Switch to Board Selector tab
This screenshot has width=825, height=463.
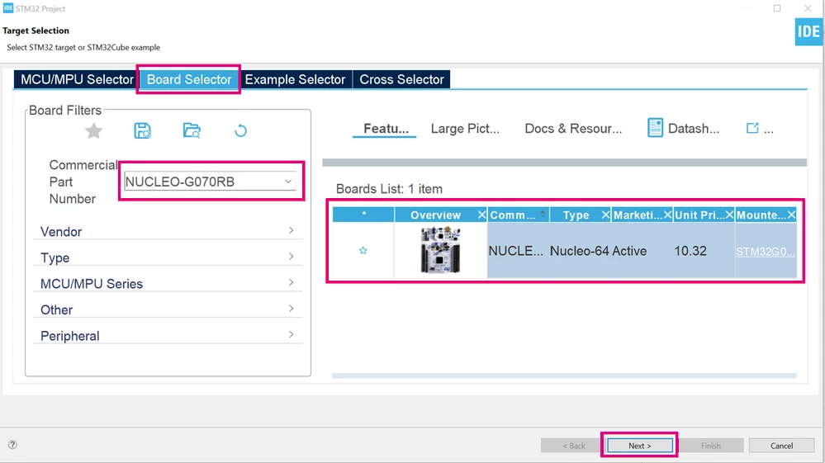point(189,79)
